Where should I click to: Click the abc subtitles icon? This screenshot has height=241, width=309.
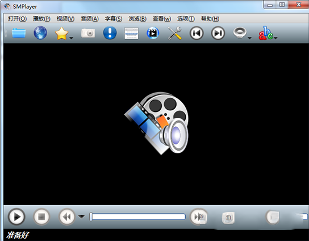point(266,33)
